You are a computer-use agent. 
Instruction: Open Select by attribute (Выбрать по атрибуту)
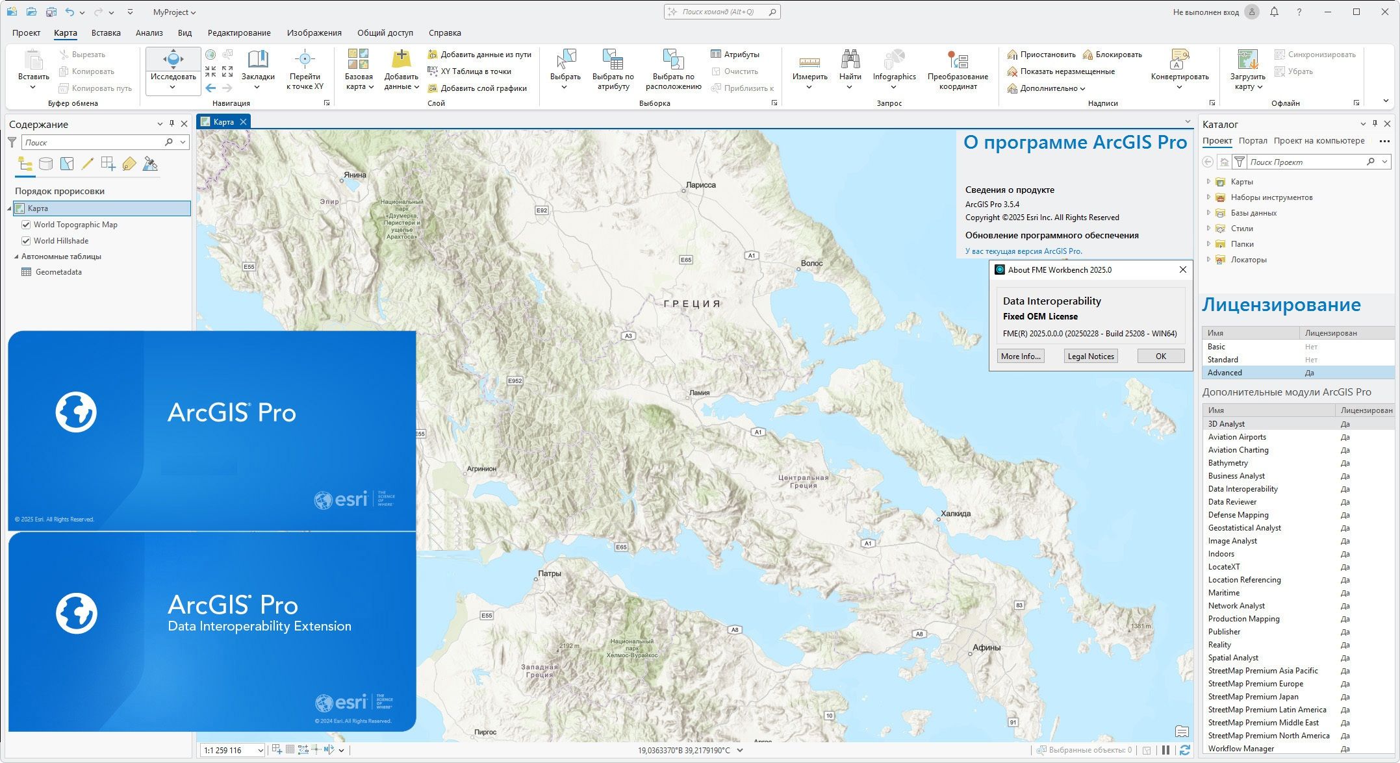[x=613, y=61]
